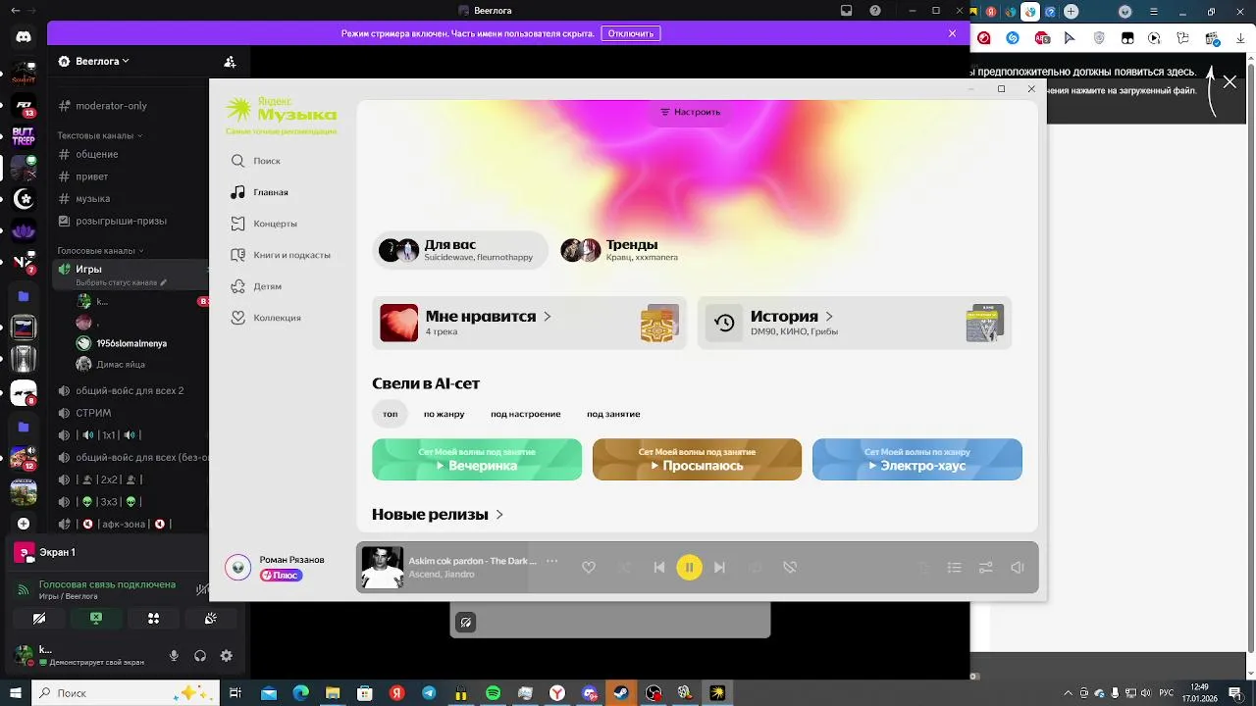Open Детям section in sidebar
This screenshot has height=706, width=1256.
pyautogui.click(x=256, y=286)
